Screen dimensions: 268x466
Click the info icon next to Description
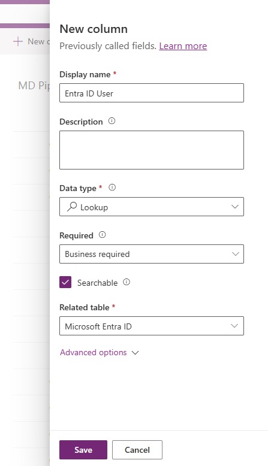[x=112, y=121]
